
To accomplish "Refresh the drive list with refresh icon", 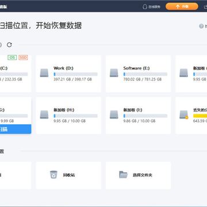I will [9, 45].
